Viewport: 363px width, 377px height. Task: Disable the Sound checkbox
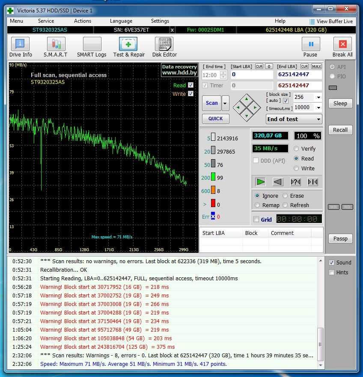point(331,263)
